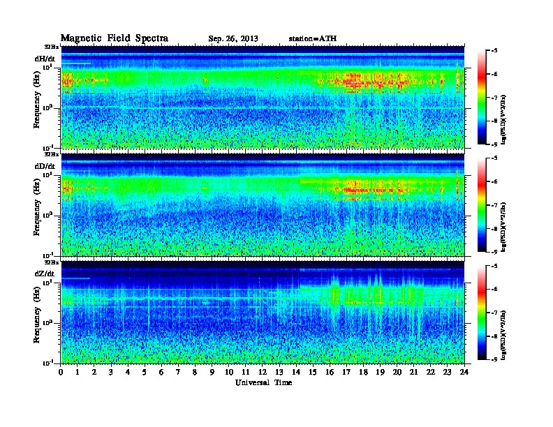This screenshot has height=427, width=553.
Task: Click the "3" hour tick on the time axis
Action: (x=111, y=372)
